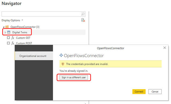
Task: Click Sign in as different user
Action: [74, 77]
